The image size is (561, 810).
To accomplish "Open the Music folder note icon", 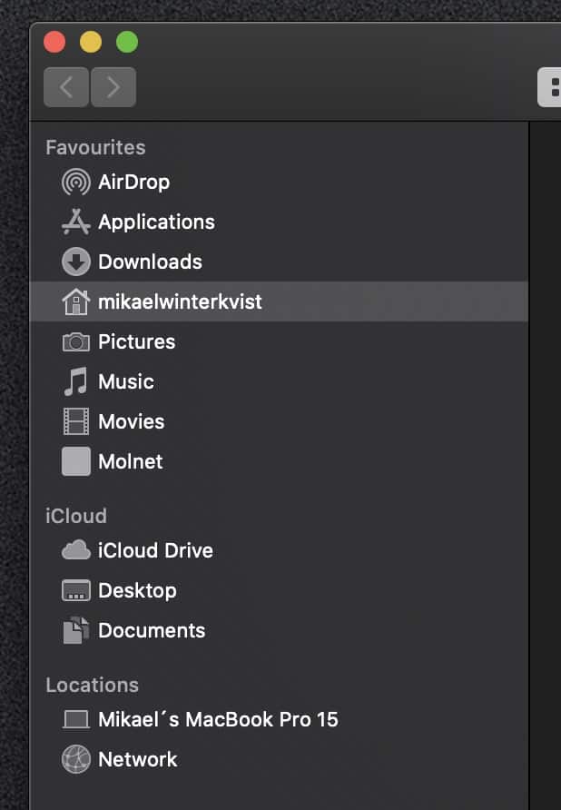I will pos(76,381).
